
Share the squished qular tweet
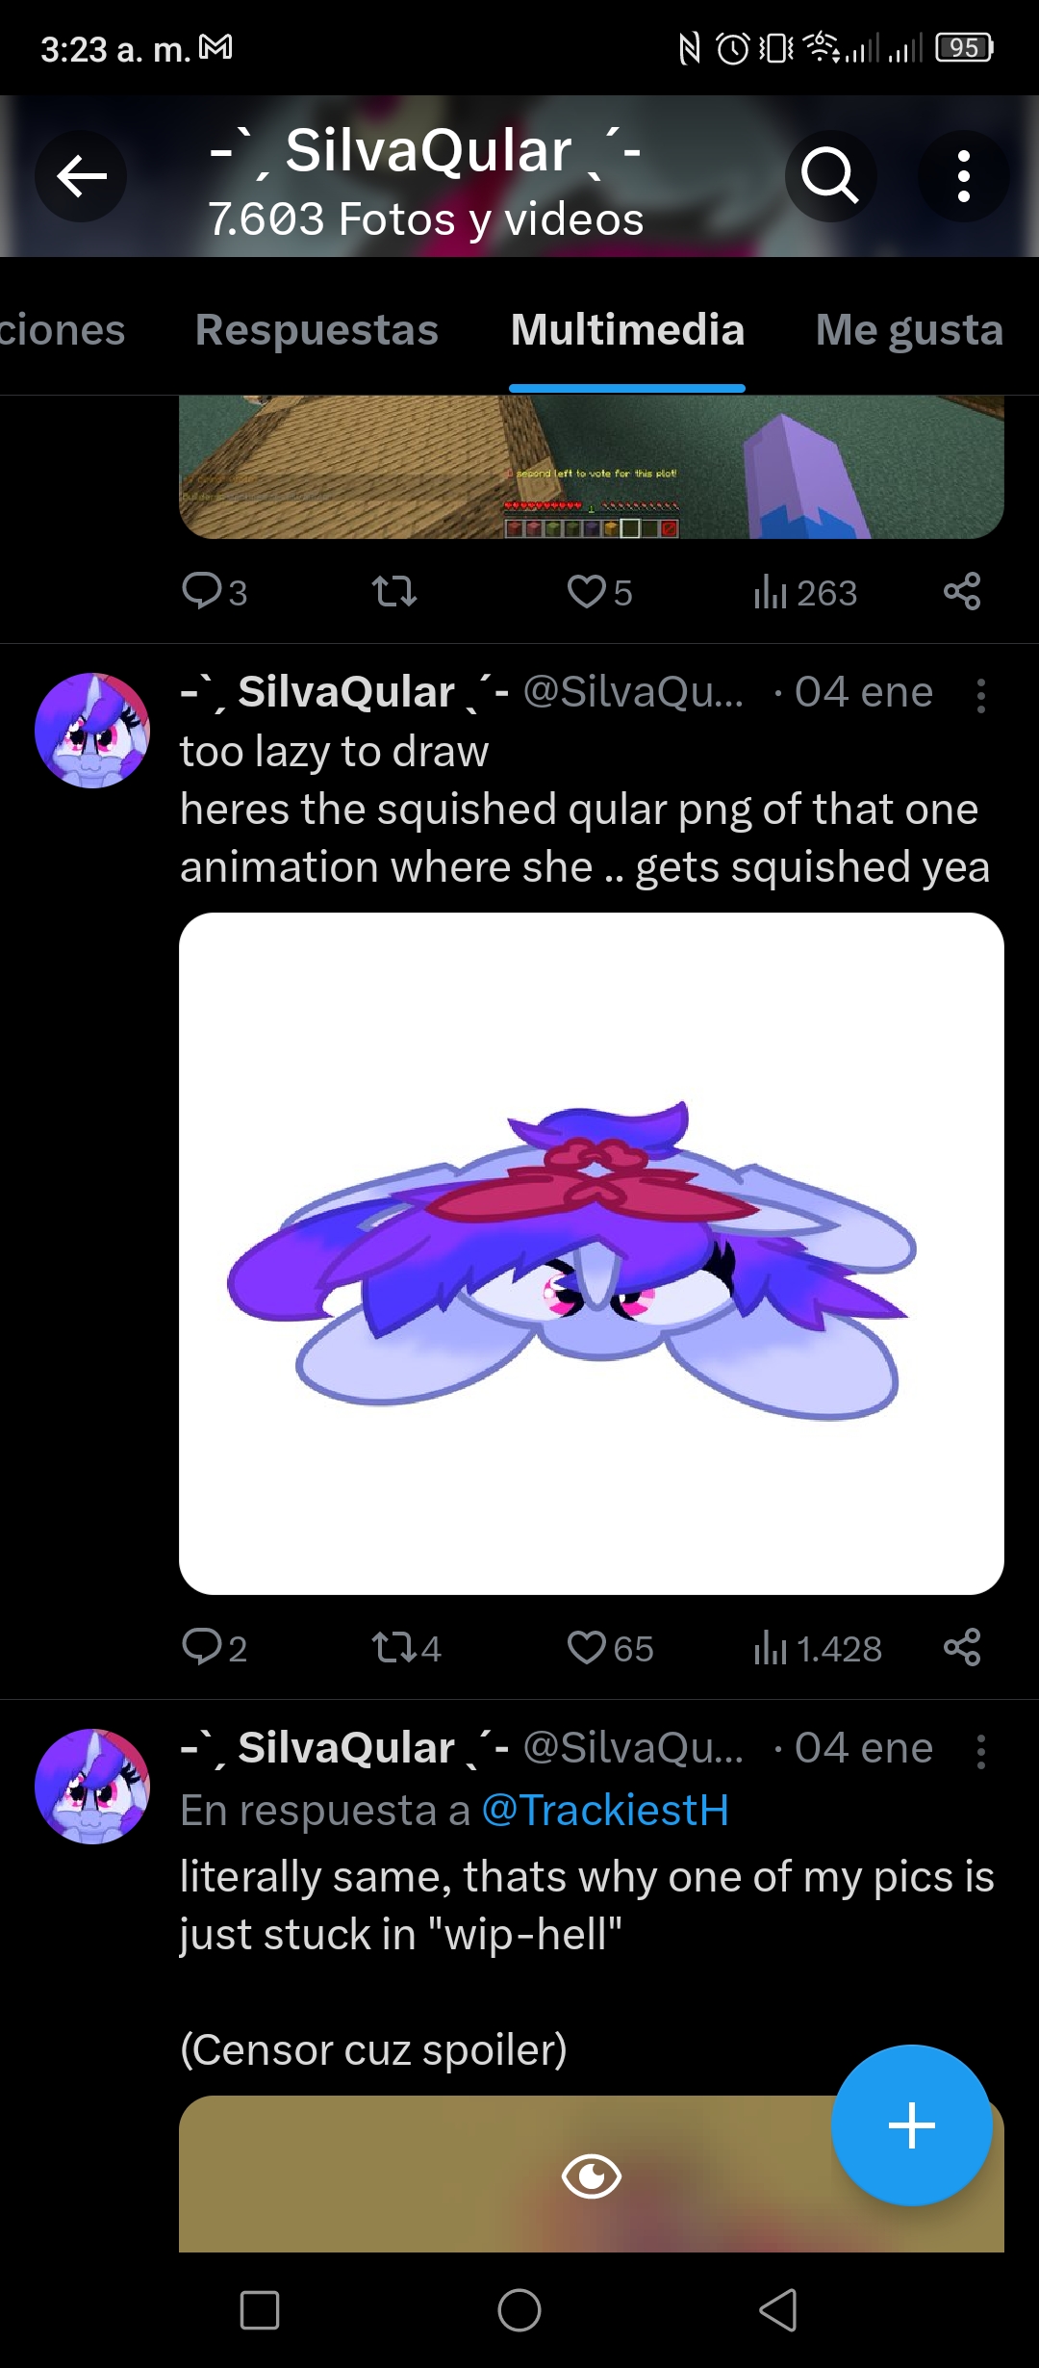[962, 1648]
